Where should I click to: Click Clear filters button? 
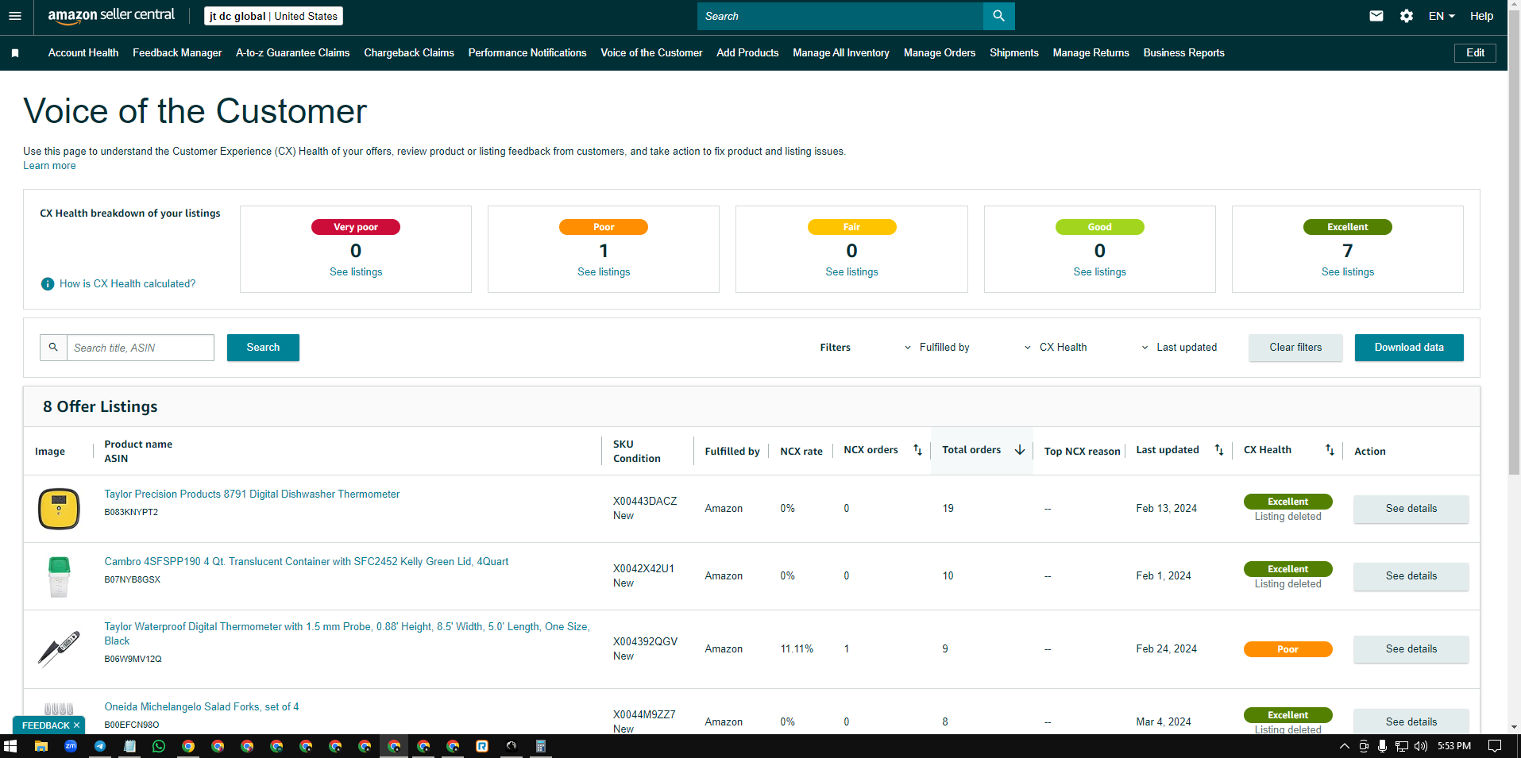(x=1295, y=348)
